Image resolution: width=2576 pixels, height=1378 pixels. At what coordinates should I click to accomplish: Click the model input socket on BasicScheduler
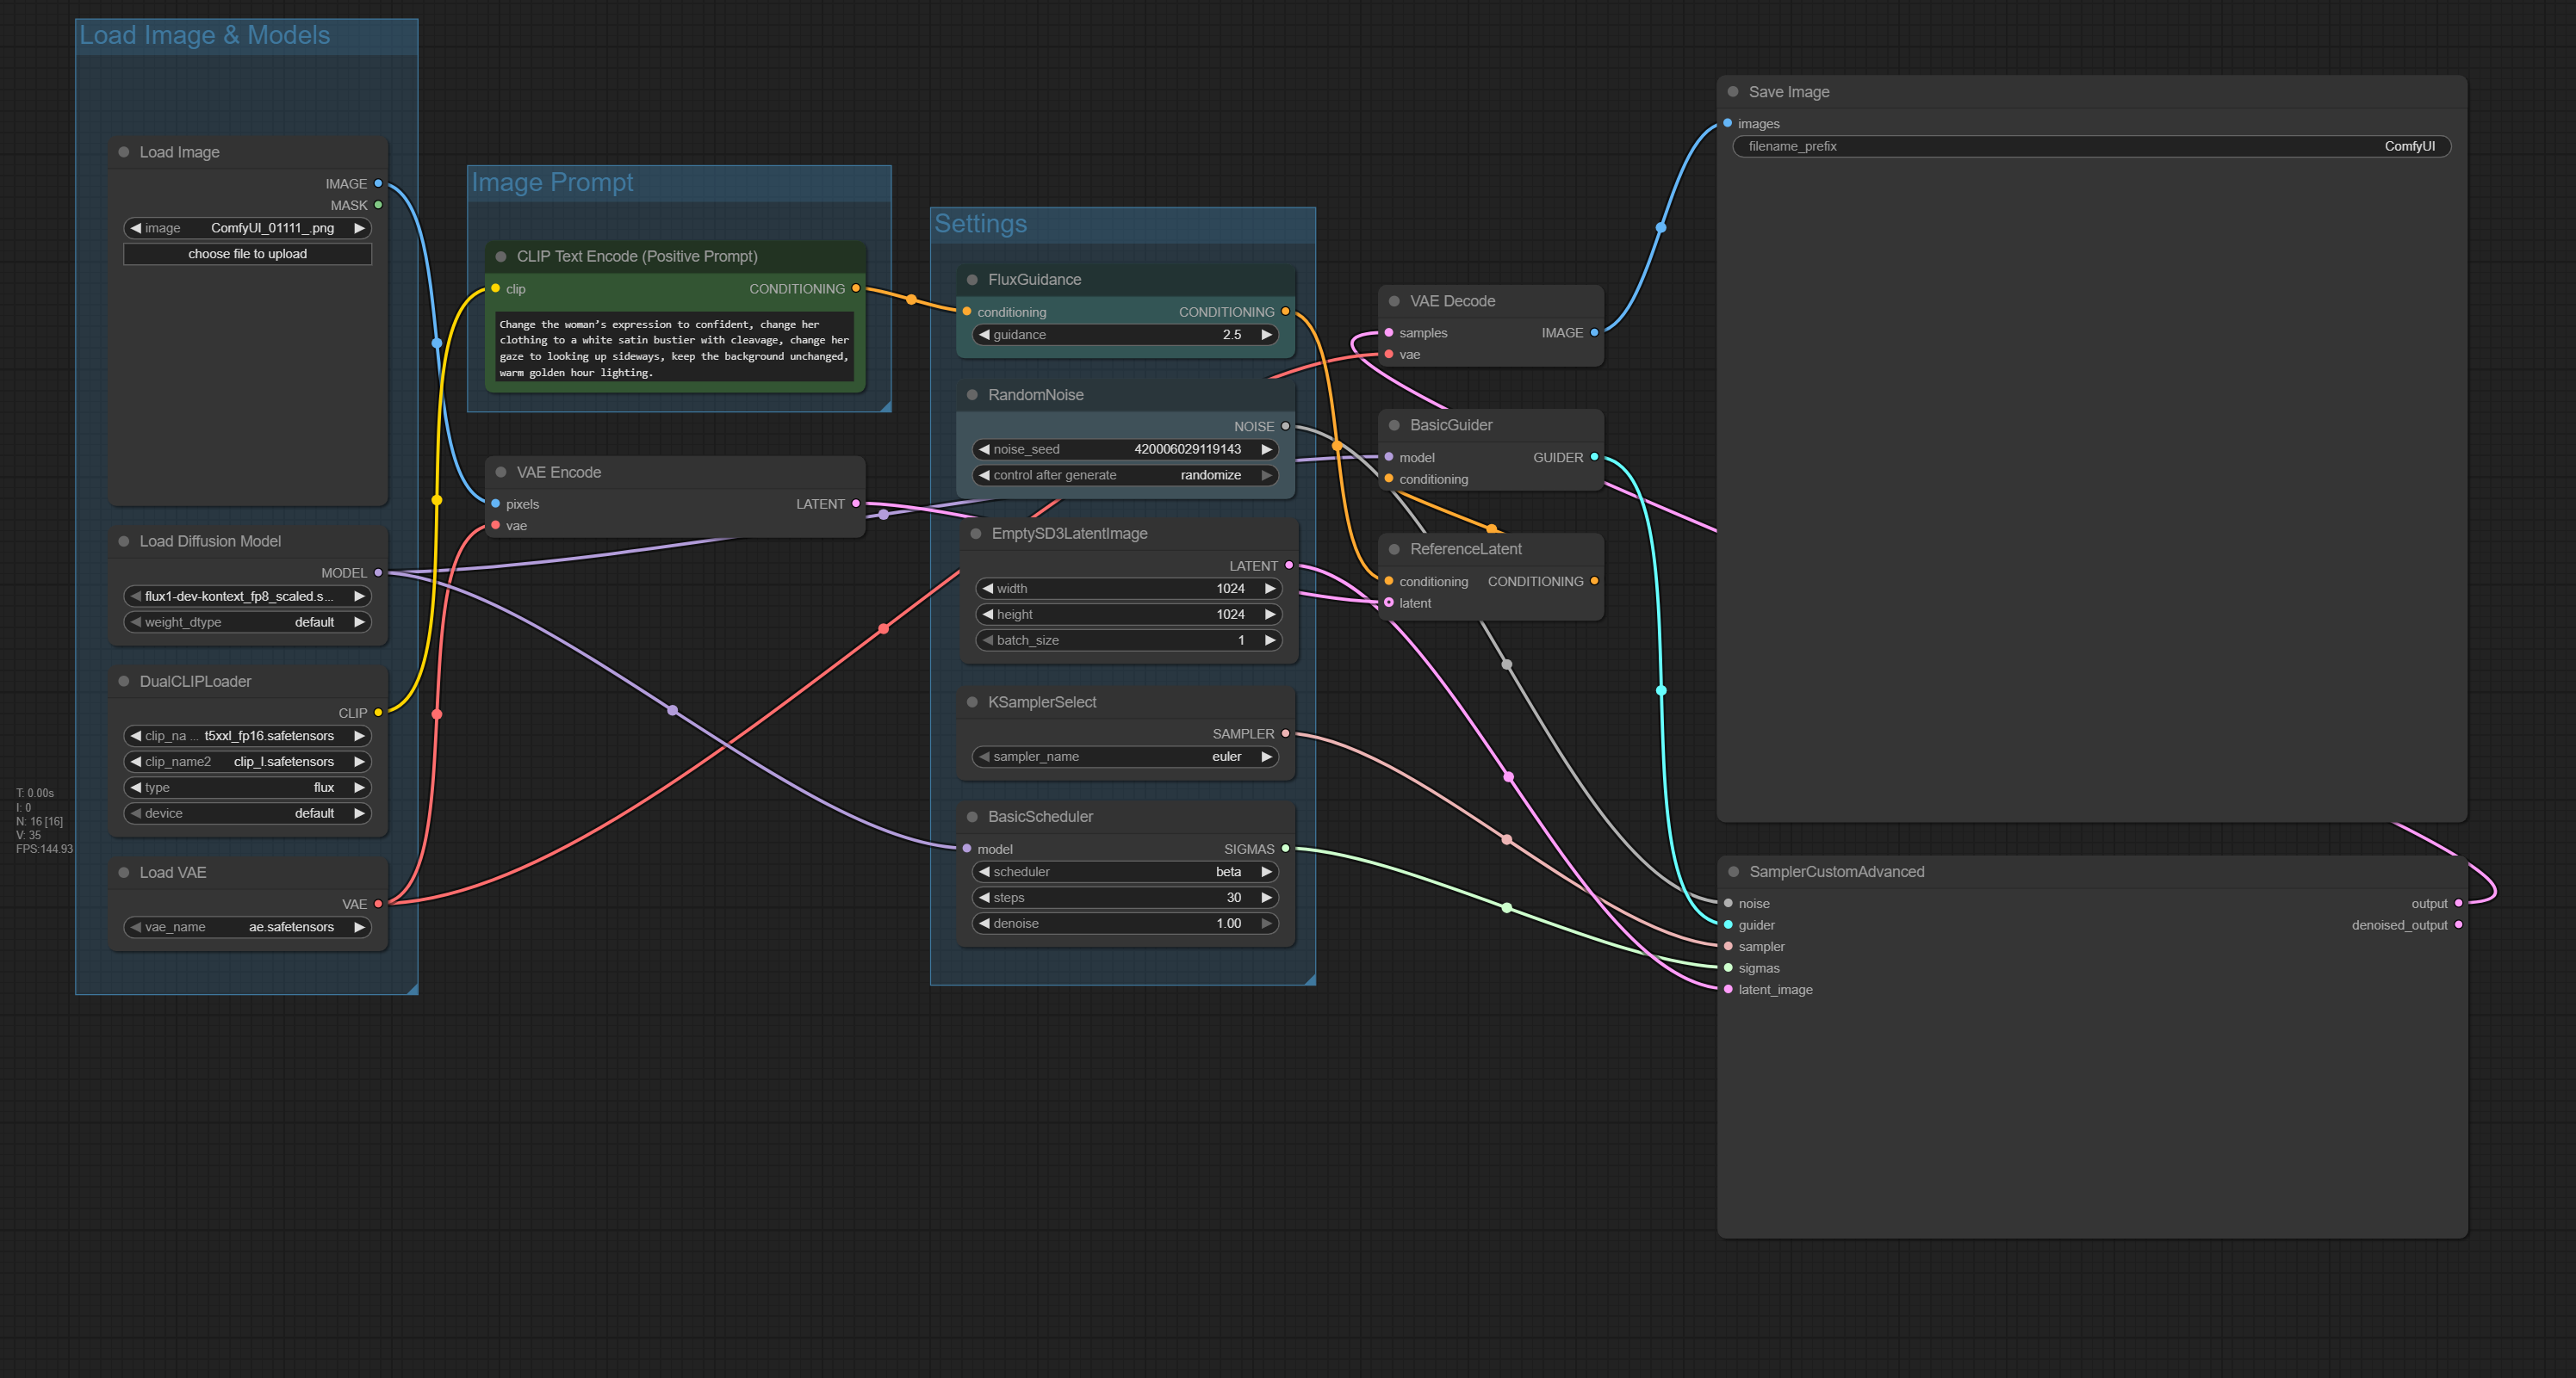[x=967, y=849]
